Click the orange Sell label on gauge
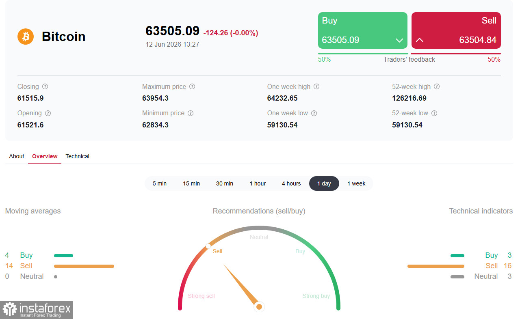 (x=217, y=251)
